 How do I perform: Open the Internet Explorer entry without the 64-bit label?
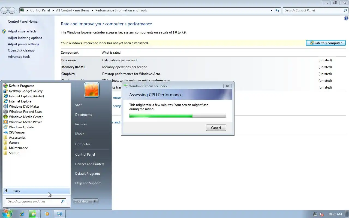[21, 101]
